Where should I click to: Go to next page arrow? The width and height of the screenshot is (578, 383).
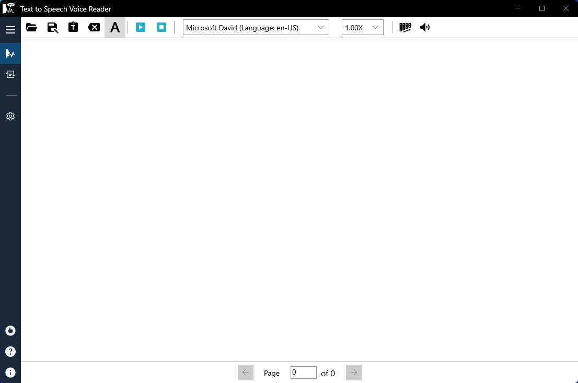(353, 373)
